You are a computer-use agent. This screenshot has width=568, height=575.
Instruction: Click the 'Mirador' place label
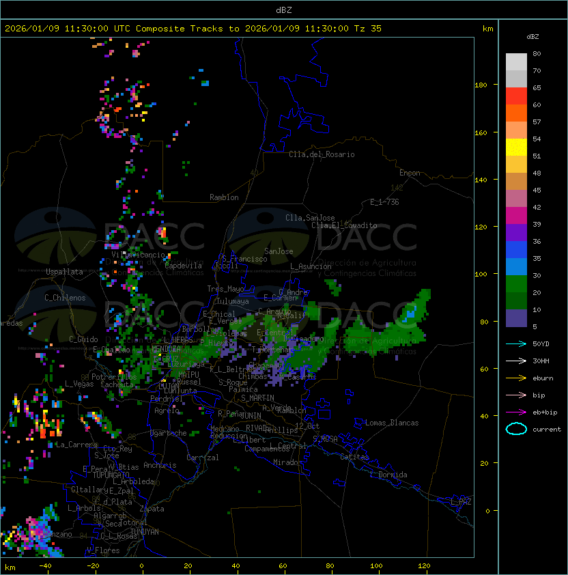287,462
